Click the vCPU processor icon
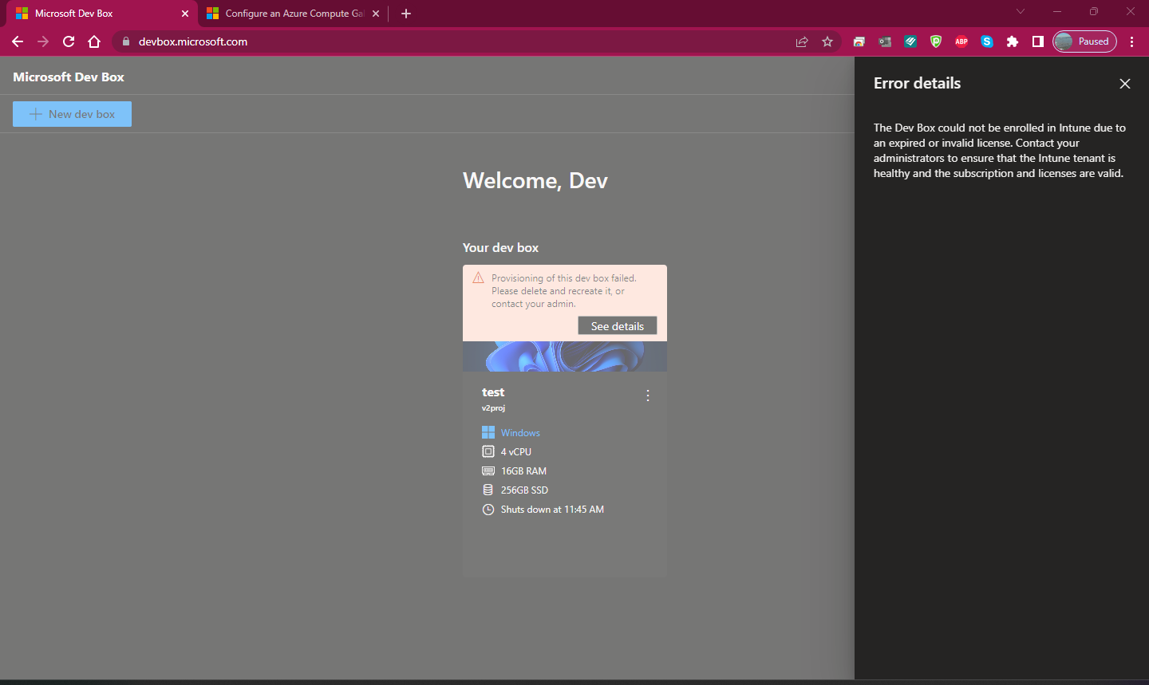 point(488,451)
